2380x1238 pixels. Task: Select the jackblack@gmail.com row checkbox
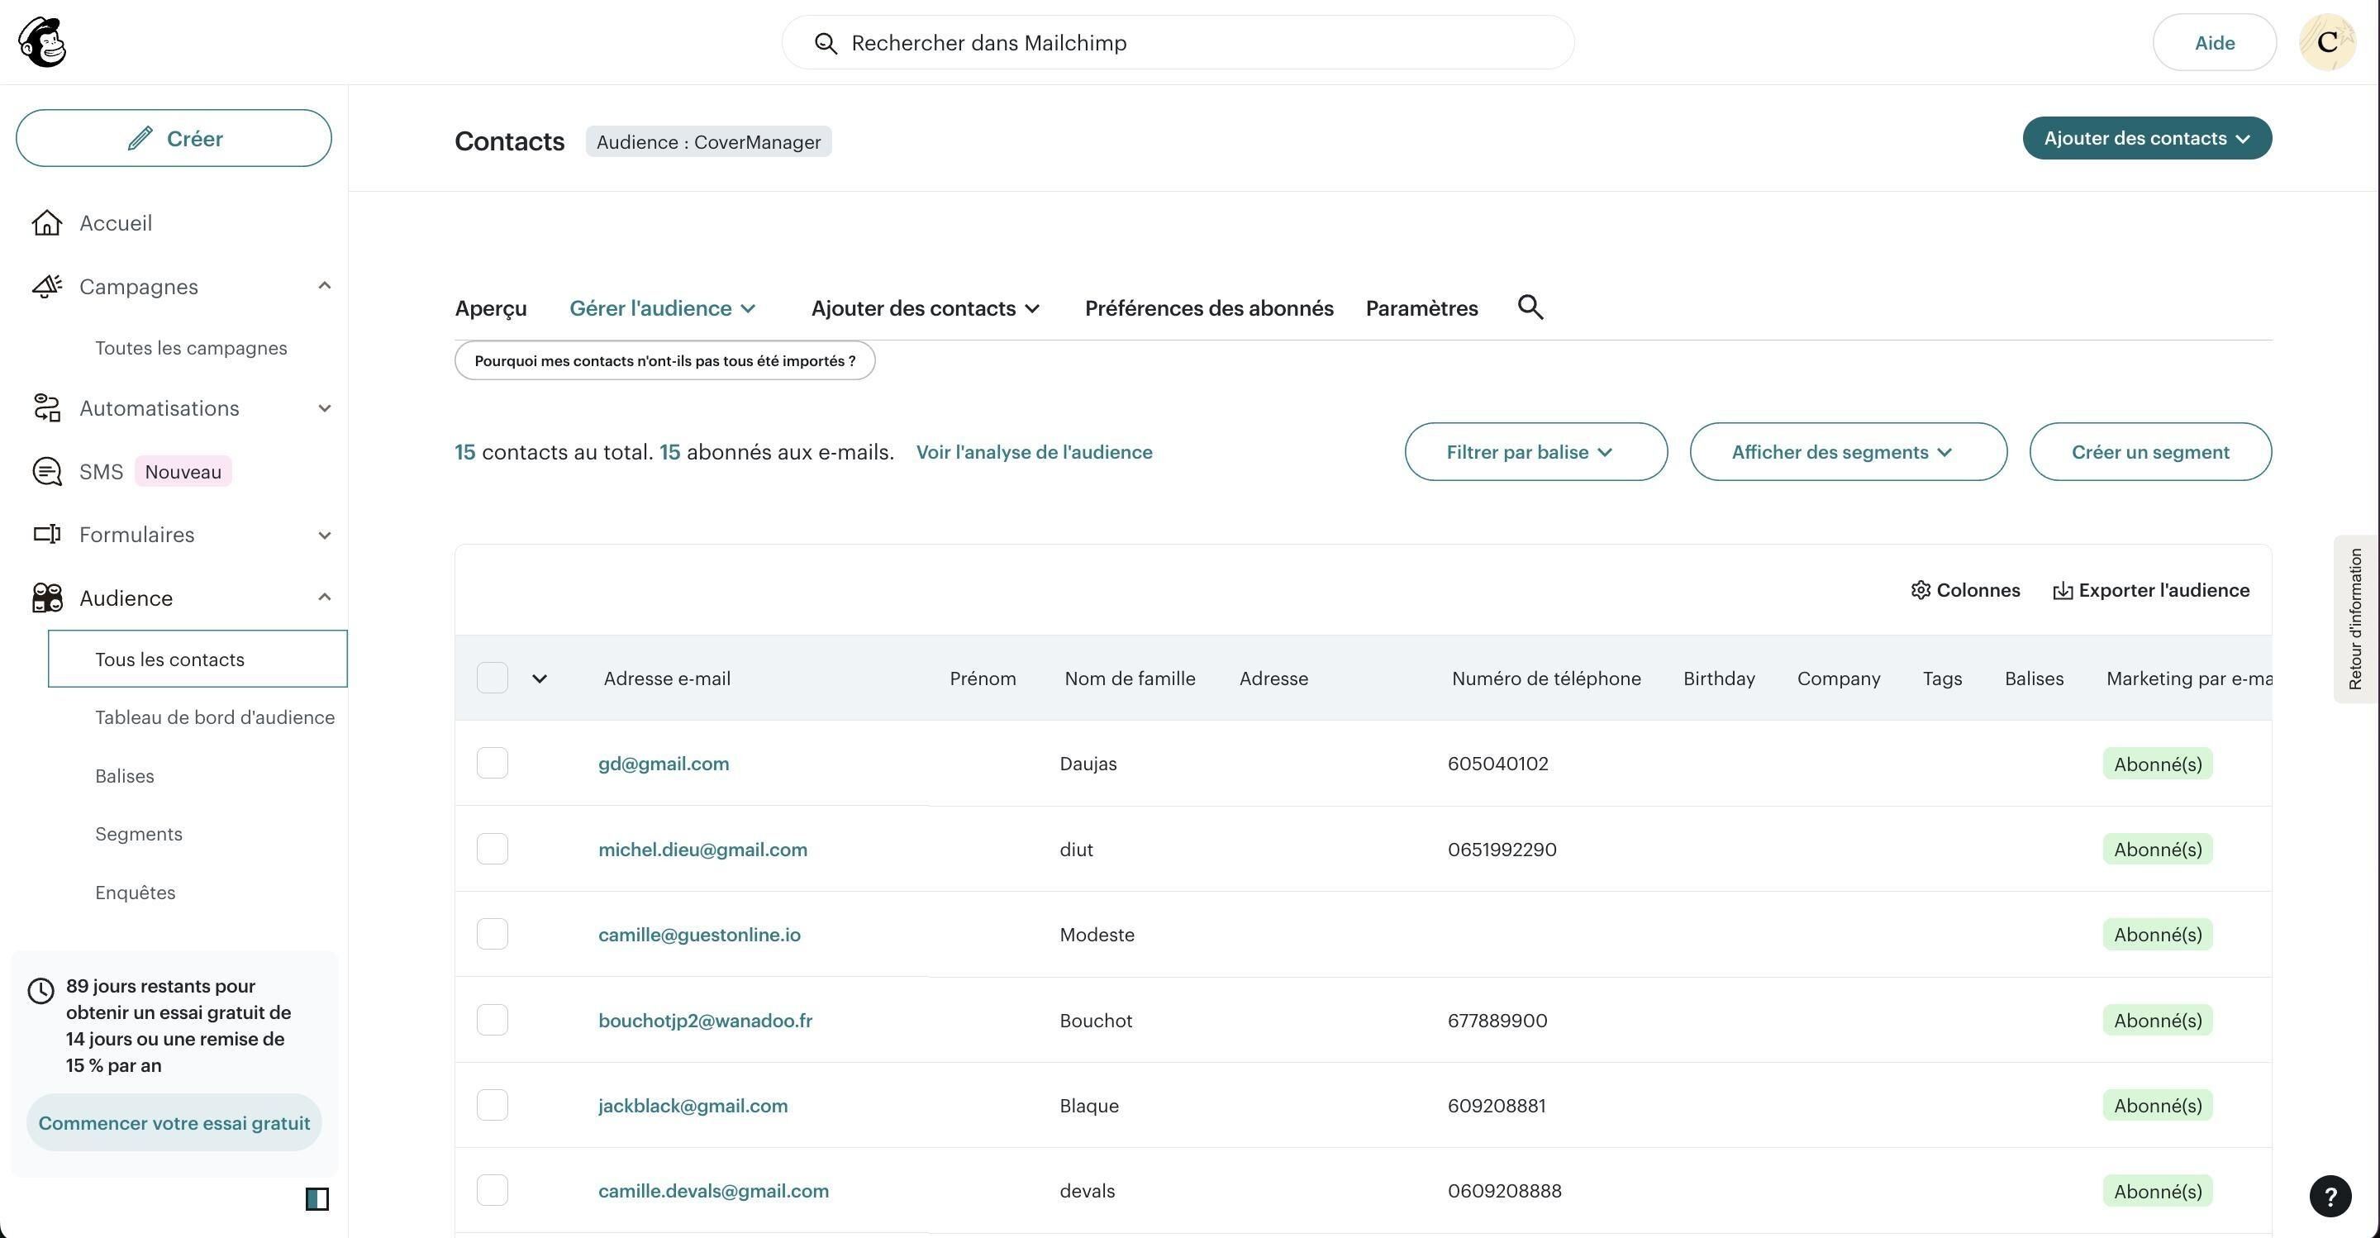(x=493, y=1105)
